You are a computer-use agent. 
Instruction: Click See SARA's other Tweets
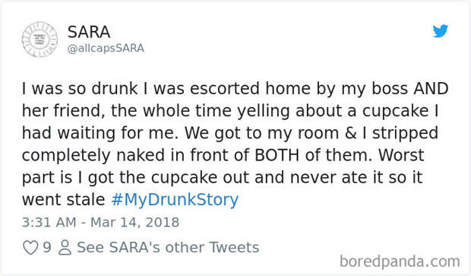coord(168,247)
